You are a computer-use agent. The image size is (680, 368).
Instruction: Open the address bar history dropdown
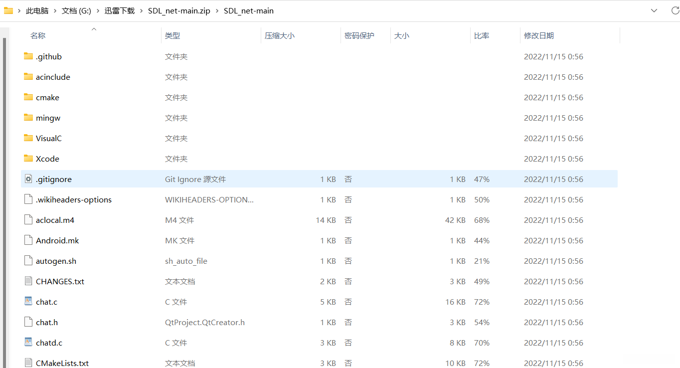click(x=655, y=10)
